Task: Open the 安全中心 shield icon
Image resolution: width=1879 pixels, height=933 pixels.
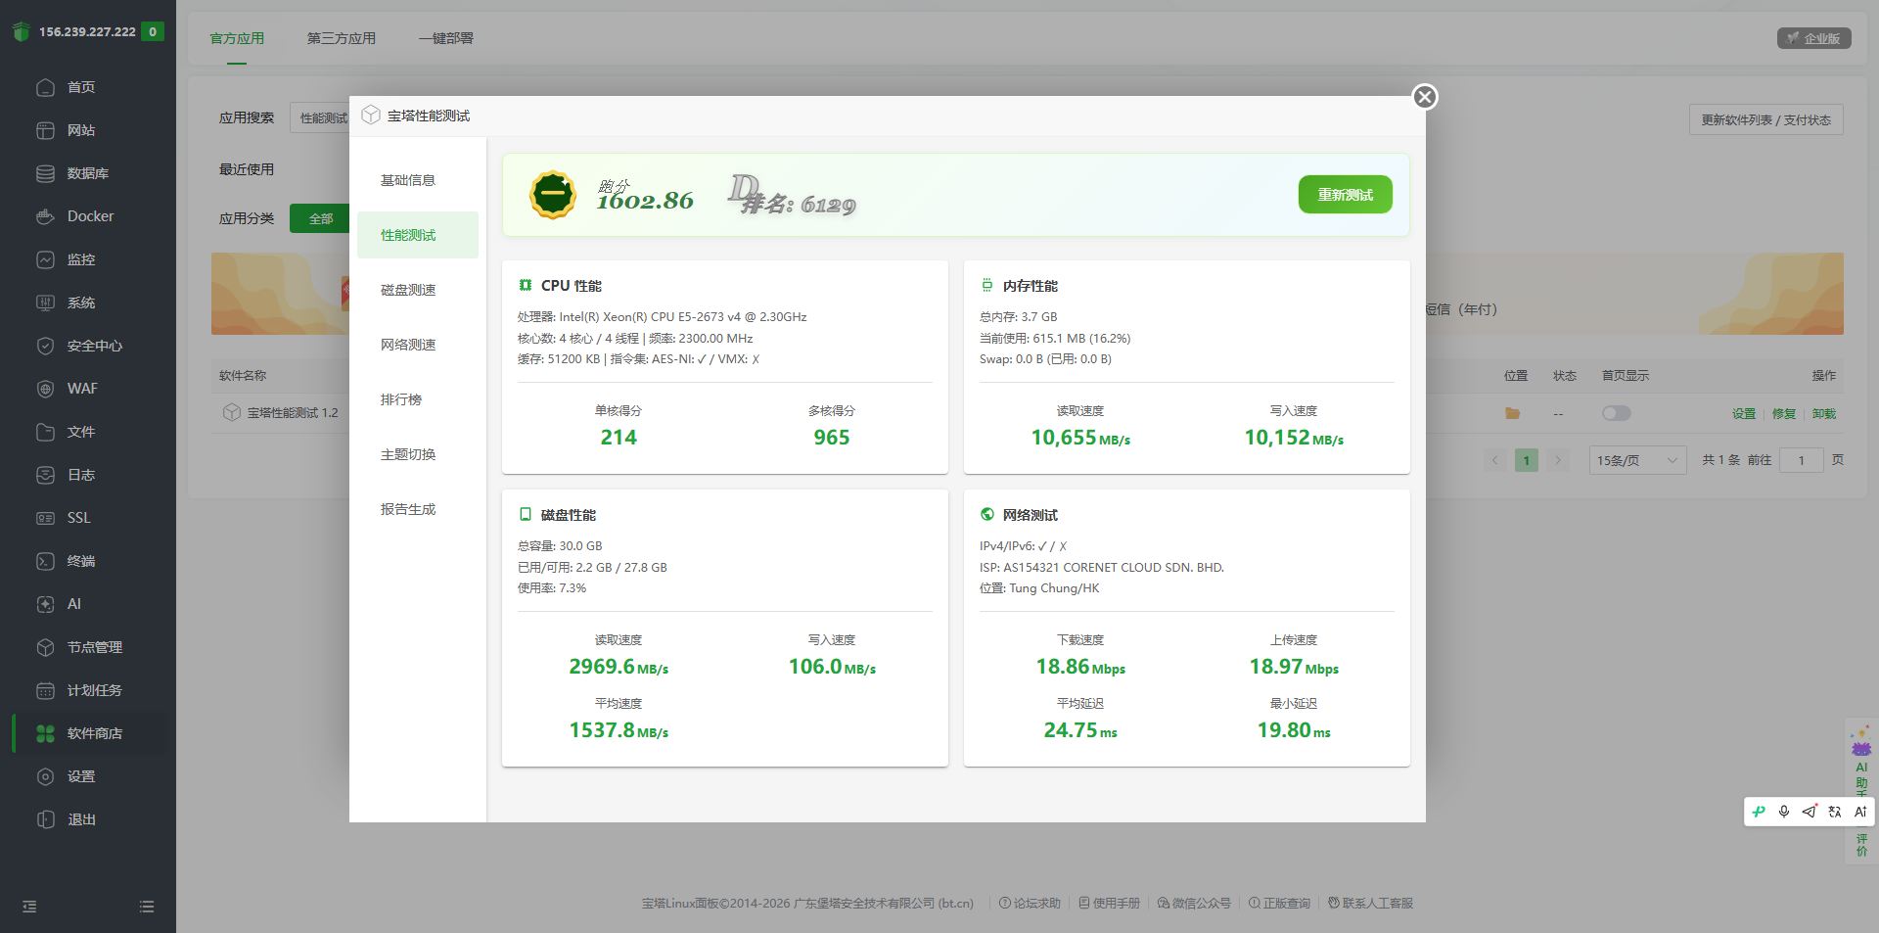Action: pos(45,346)
